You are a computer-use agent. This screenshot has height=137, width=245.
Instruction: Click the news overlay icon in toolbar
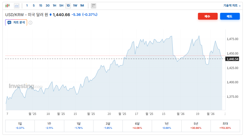[94, 5]
